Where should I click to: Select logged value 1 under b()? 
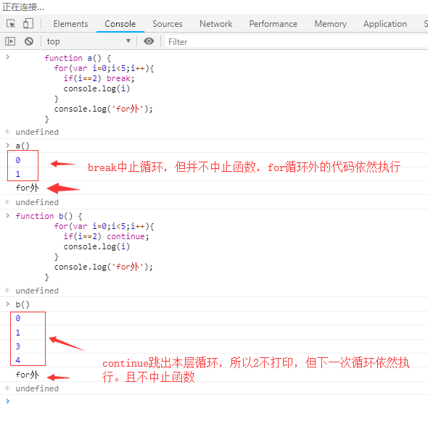point(18,333)
